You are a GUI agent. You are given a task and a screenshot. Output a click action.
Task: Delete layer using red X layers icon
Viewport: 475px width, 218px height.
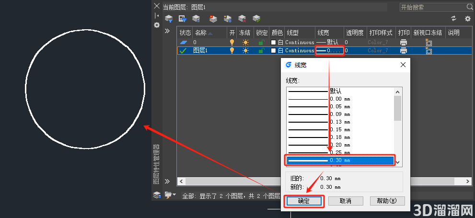pos(242,19)
